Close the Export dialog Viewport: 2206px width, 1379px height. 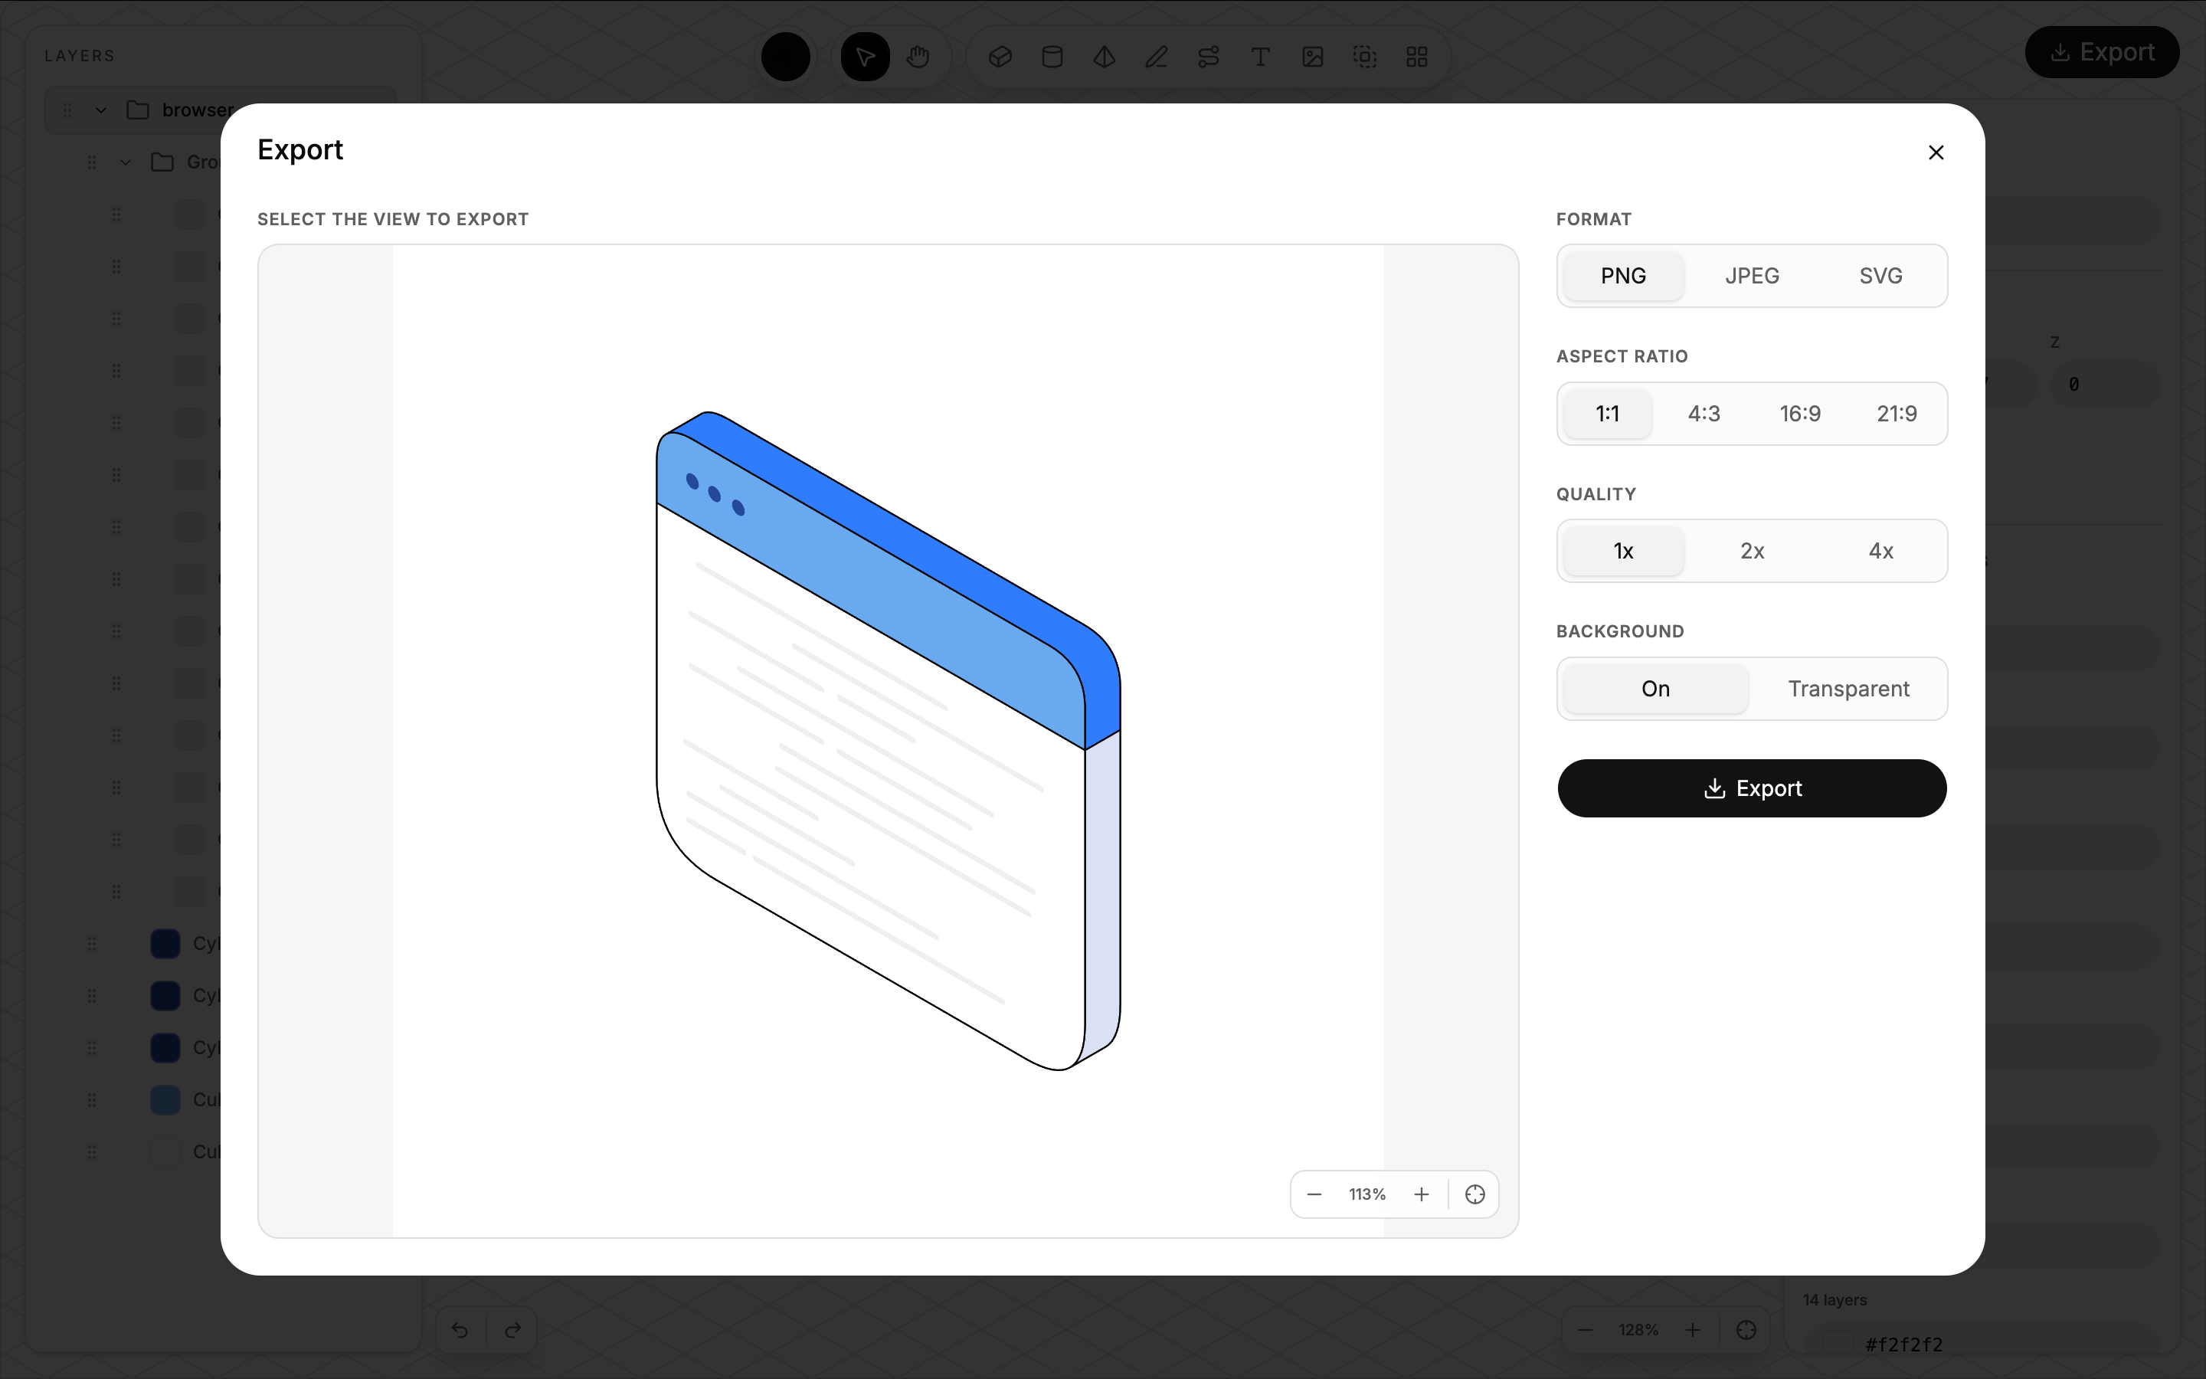click(x=1936, y=152)
